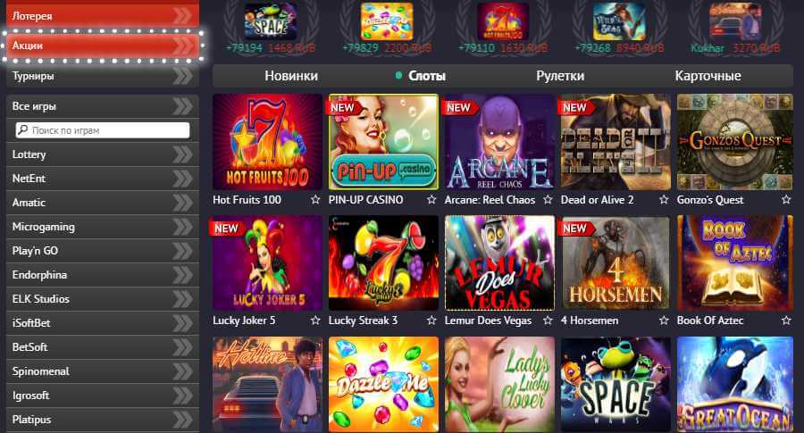
Task: Open the Новинки tab
Action: coord(291,76)
